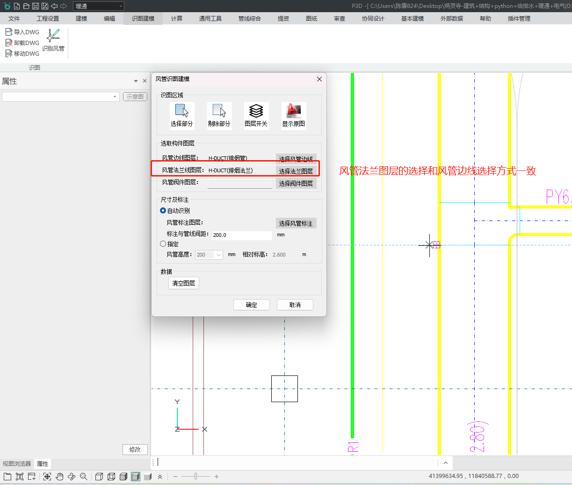572x485 pixels.
Task: Open the 计算 menu tab
Action: pyautogui.click(x=176, y=19)
